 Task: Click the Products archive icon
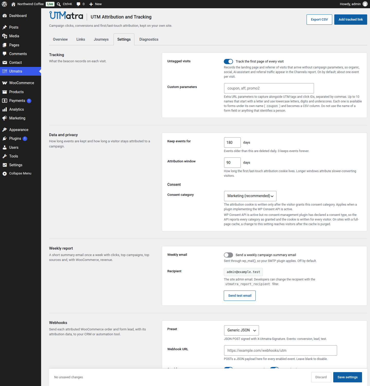click(5, 92)
